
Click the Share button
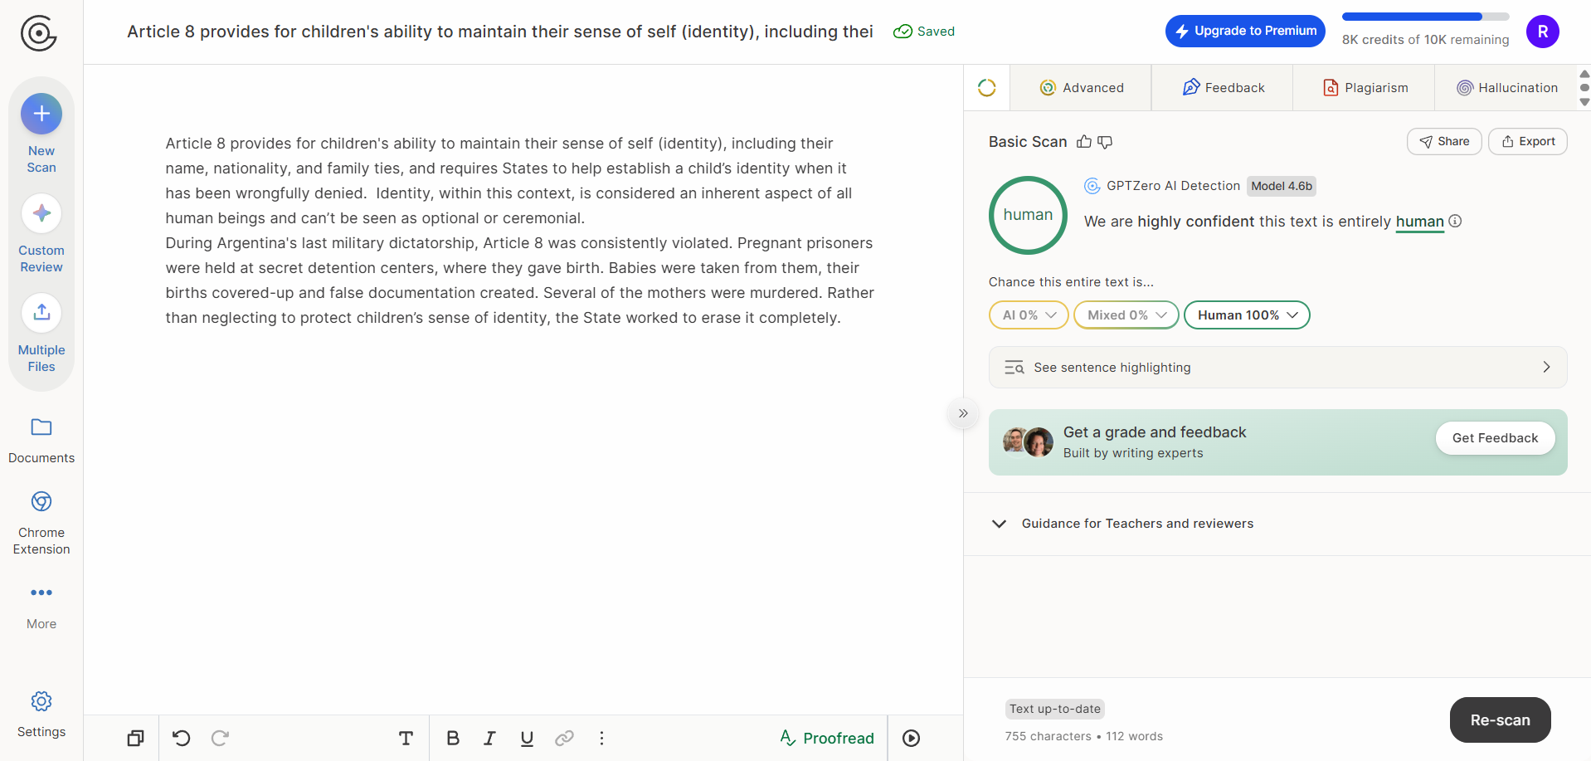pyautogui.click(x=1444, y=142)
